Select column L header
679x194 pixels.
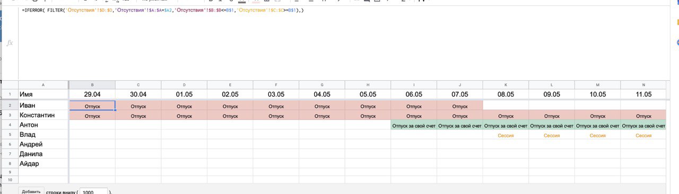pyautogui.click(x=552, y=85)
